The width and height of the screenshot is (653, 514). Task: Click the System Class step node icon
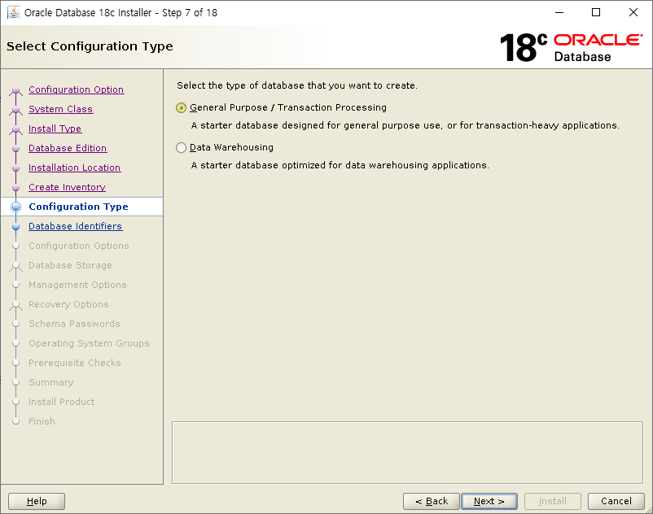click(15, 109)
